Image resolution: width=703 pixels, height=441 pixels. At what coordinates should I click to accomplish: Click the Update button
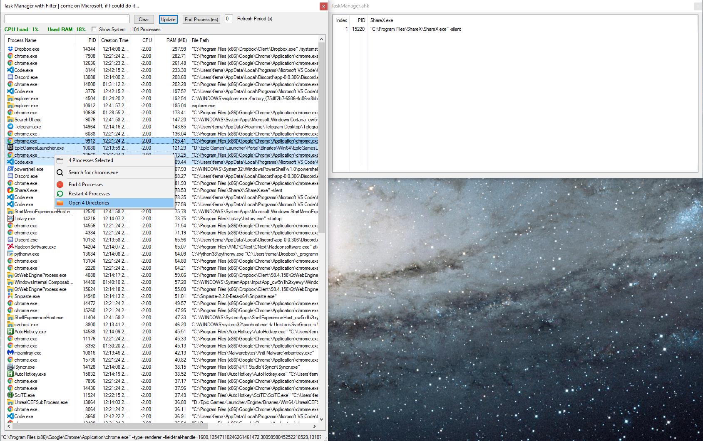click(x=168, y=20)
